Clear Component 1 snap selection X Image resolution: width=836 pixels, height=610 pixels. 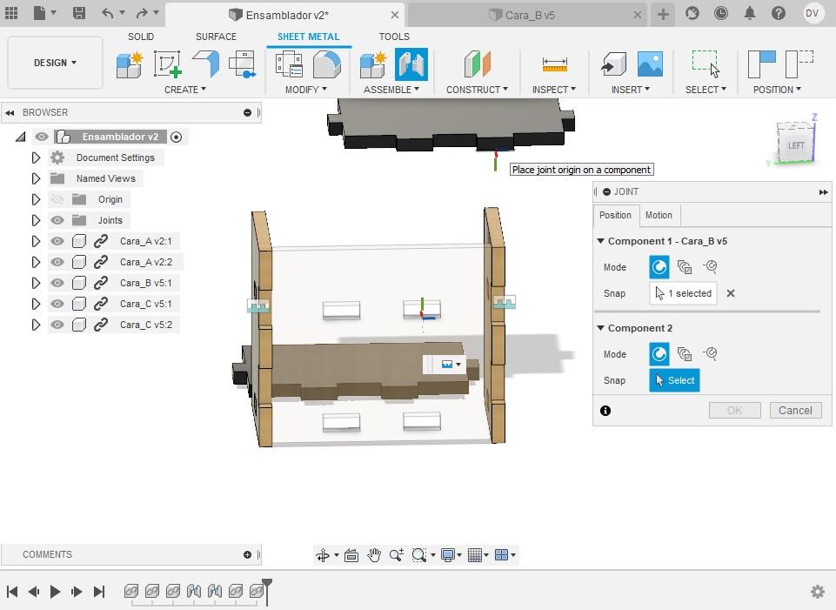[731, 294]
